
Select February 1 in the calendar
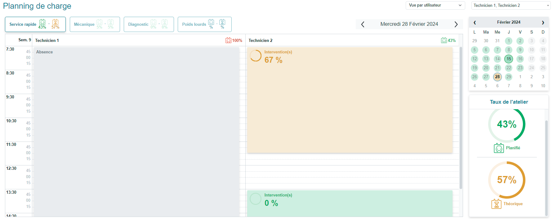(509, 41)
